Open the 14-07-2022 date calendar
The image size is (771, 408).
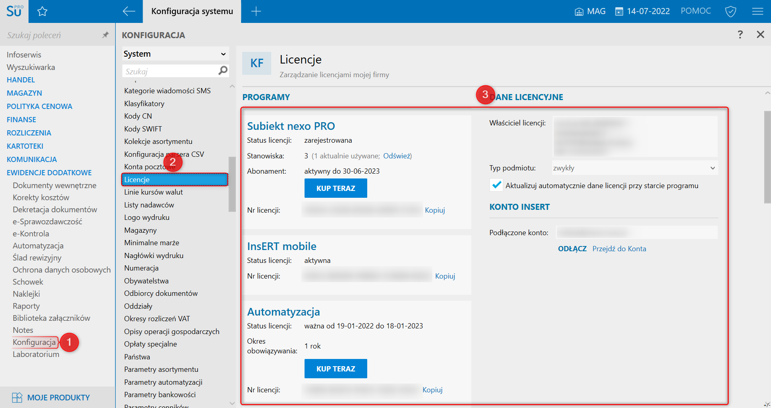tap(642, 11)
